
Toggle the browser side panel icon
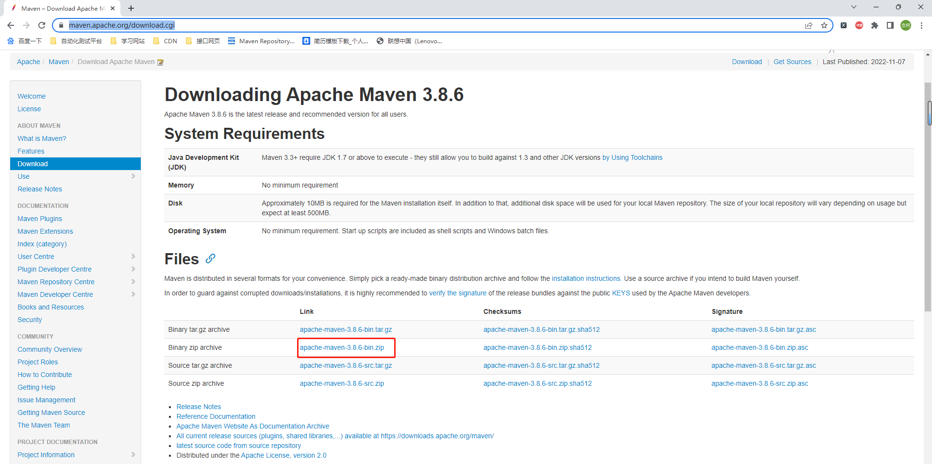pos(890,25)
